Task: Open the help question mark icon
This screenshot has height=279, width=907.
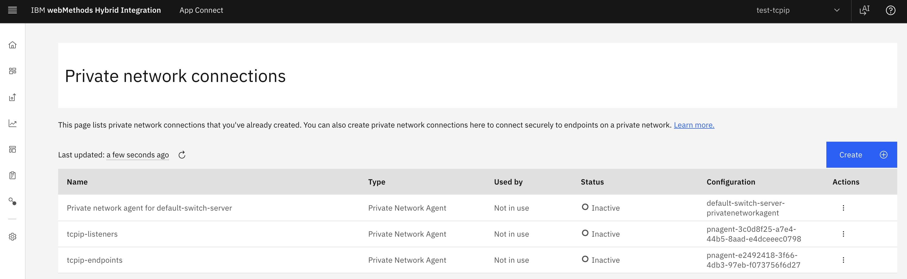Action: coord(890,10)
